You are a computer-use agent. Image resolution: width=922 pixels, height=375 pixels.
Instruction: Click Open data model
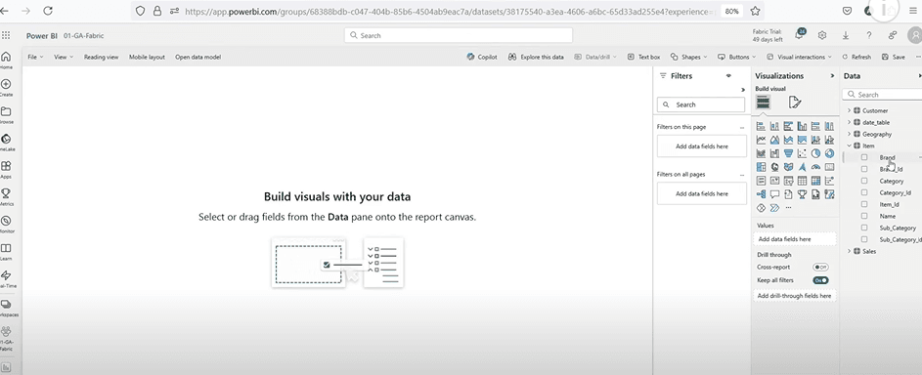point(198,57)
